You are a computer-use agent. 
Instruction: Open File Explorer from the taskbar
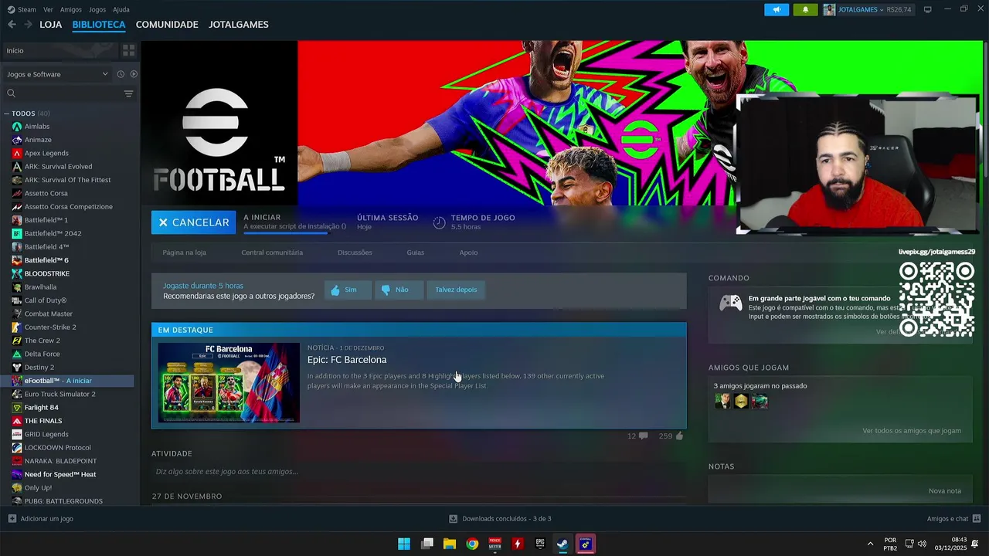450,544
